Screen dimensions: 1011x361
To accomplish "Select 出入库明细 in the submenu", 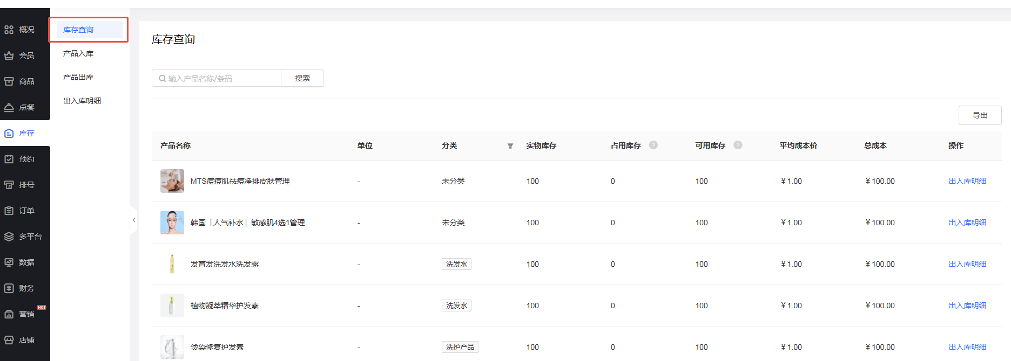I will [x=82, y=101].
